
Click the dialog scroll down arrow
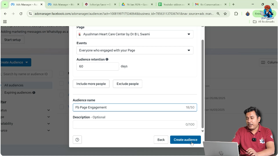[x=203, y=131]
